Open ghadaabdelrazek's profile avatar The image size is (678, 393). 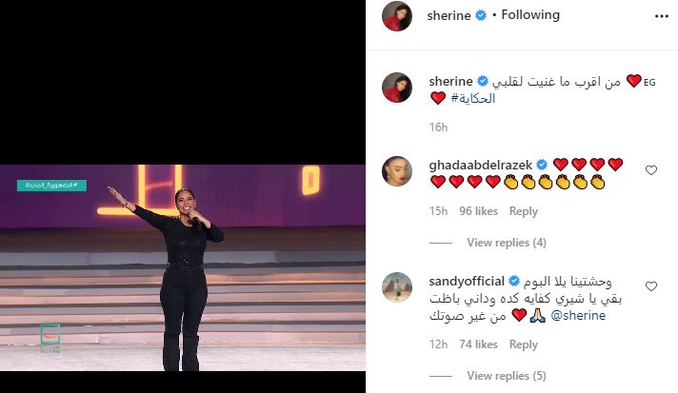[397, 171]
